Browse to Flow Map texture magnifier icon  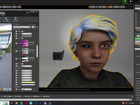pos(32,45)
